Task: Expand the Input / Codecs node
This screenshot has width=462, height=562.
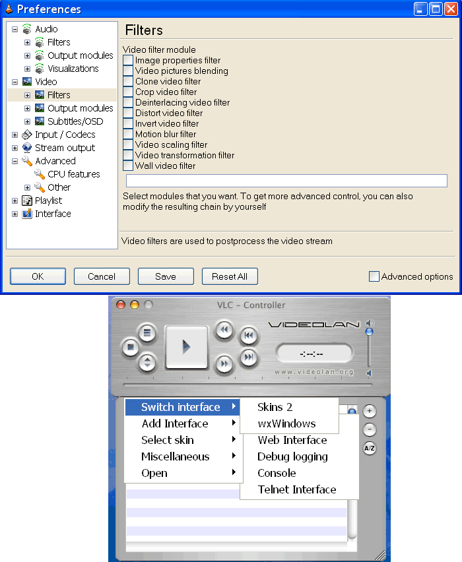Action: [x=15, y=135]
